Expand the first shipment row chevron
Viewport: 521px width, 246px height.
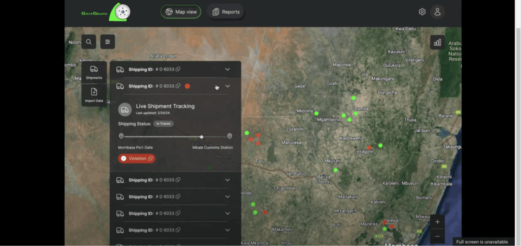tap(228, 69)
